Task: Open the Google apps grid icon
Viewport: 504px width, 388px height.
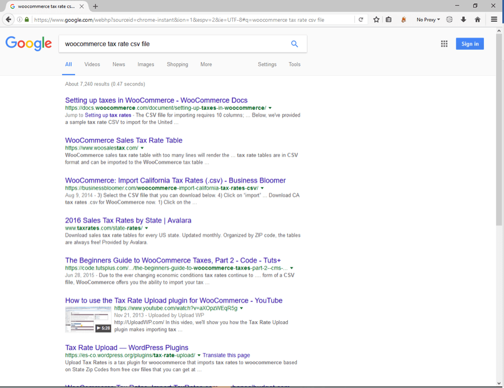Action: click(x=444, y=44)
